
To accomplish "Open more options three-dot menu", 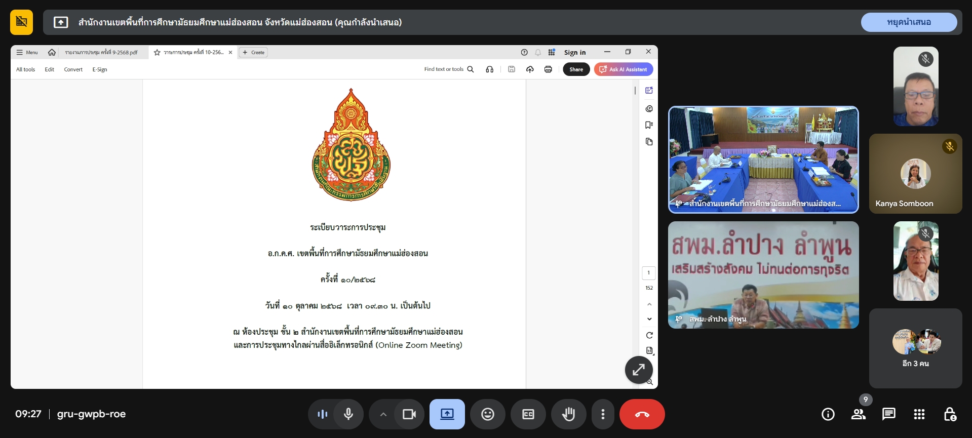I will pyautogui.click(x=602, y=414).
